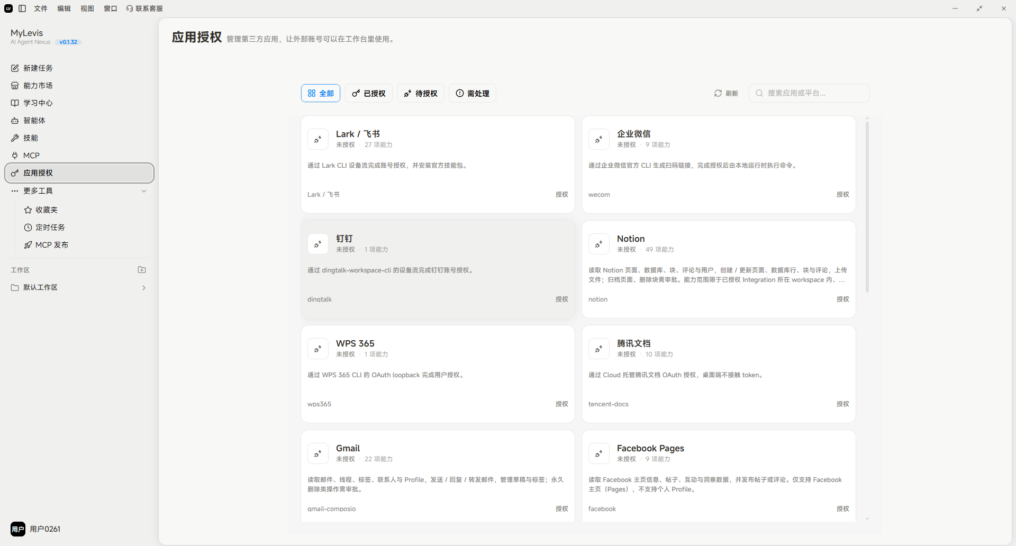Contact support via 联系客服
Image resolution: width=1016 pixels, height=546 pixels.
[x=144, y=8]
